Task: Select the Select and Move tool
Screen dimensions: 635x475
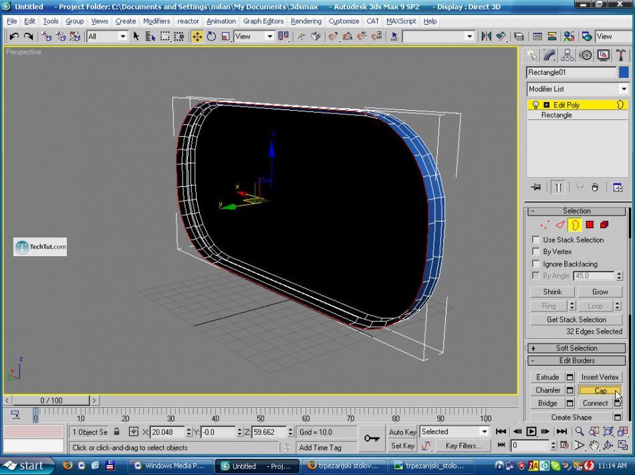Action: pyautogui.click(x=197, y=37)
